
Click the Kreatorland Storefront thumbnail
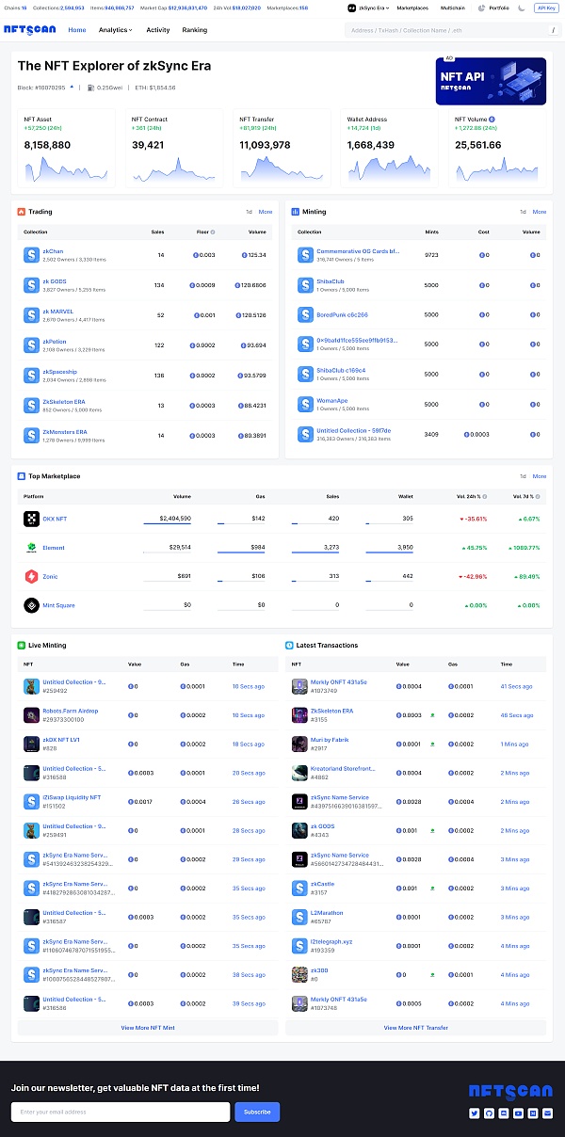pos(299,773)
